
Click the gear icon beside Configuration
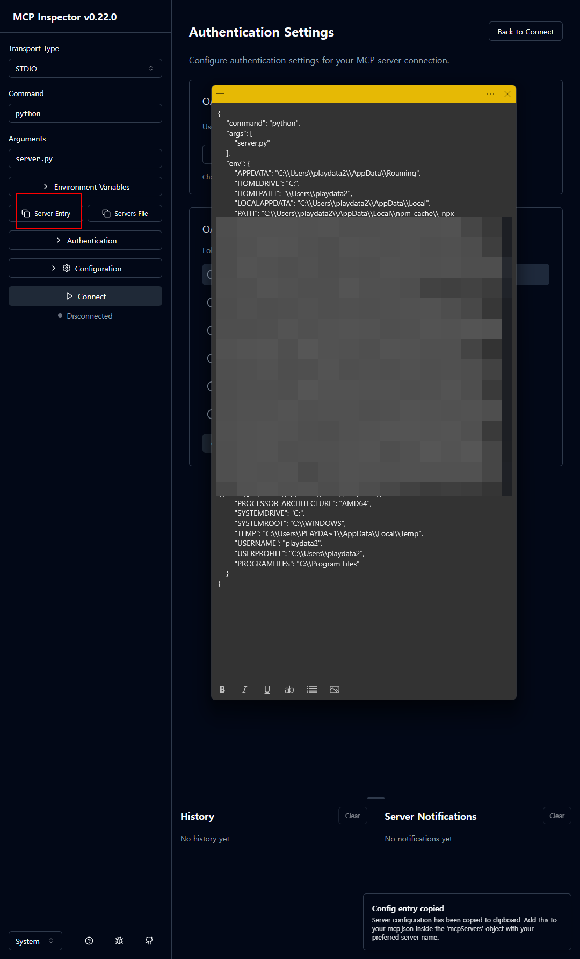pos(67,268)
